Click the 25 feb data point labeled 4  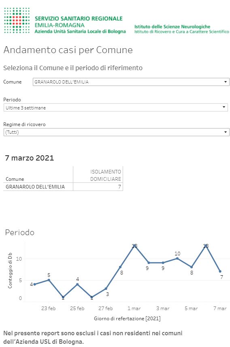click(x=77, y=284)
